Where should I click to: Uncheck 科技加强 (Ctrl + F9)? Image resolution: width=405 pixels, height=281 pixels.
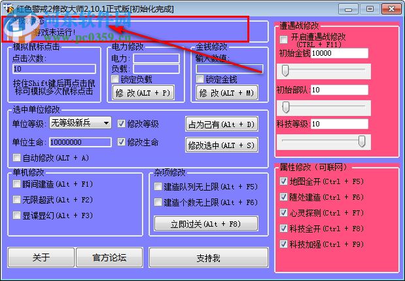(283, 244)
